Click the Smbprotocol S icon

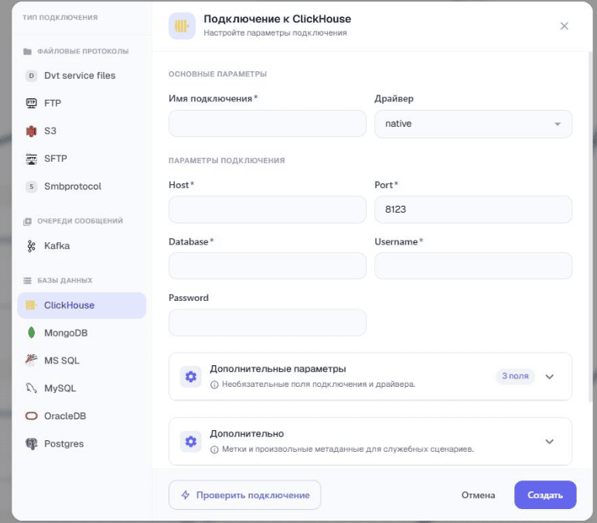[x=31, y=186]
